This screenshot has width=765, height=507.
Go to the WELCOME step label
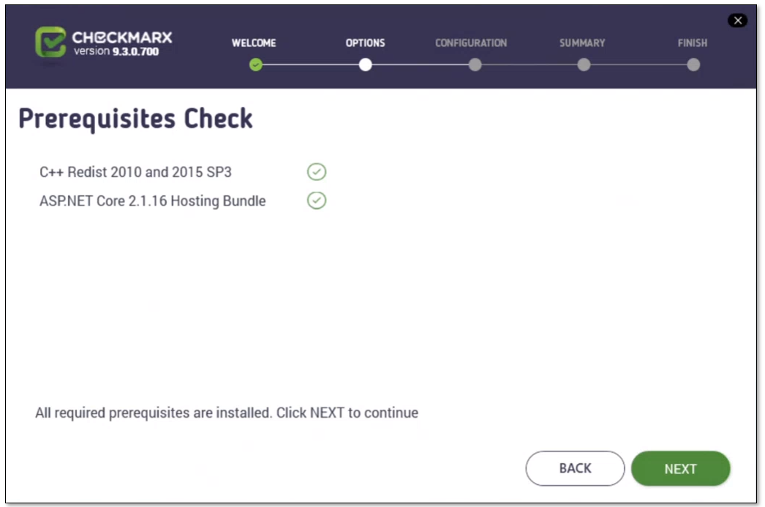tap(254, 43)
